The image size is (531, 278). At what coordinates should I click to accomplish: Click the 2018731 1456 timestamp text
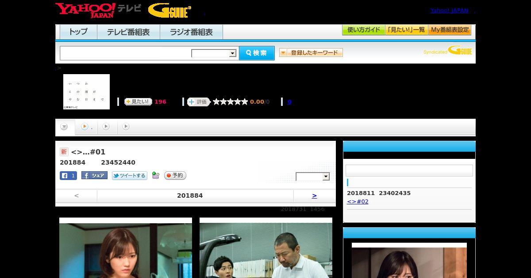303,209
